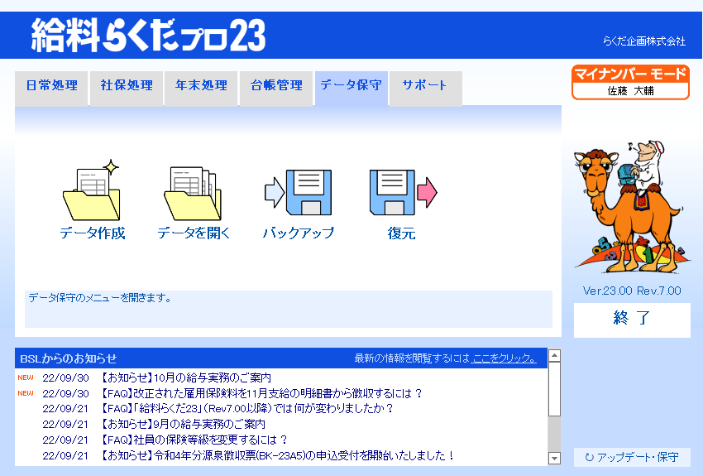Image resolution: width=703 pixels, height=476 pixels.
Task: Go to the 台帳管理 tab
Action: 276,88
